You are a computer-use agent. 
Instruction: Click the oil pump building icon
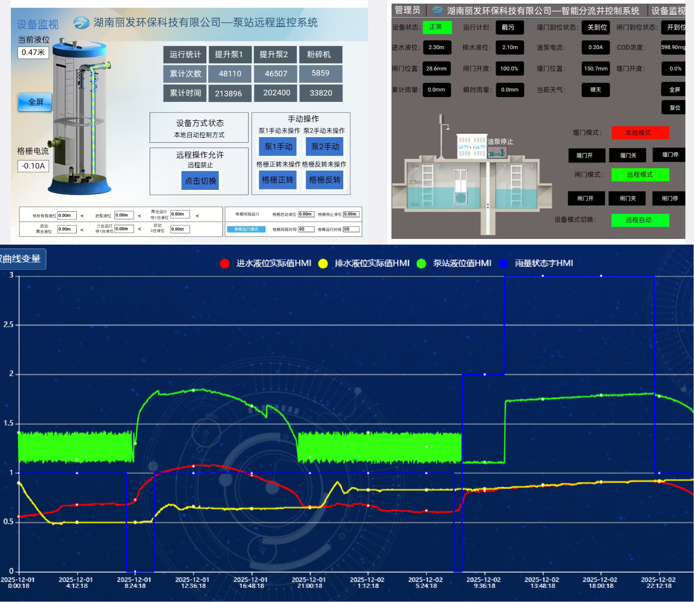[471, 146]
